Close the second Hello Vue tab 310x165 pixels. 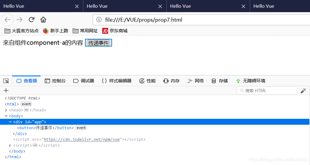(x=160, y=6)
